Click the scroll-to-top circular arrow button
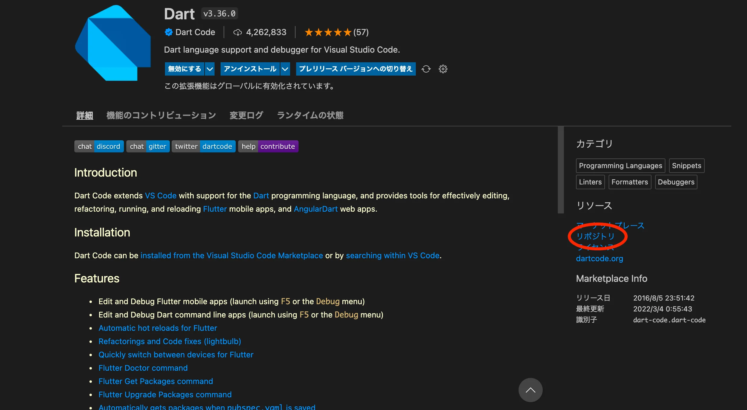 coord(530,390)
